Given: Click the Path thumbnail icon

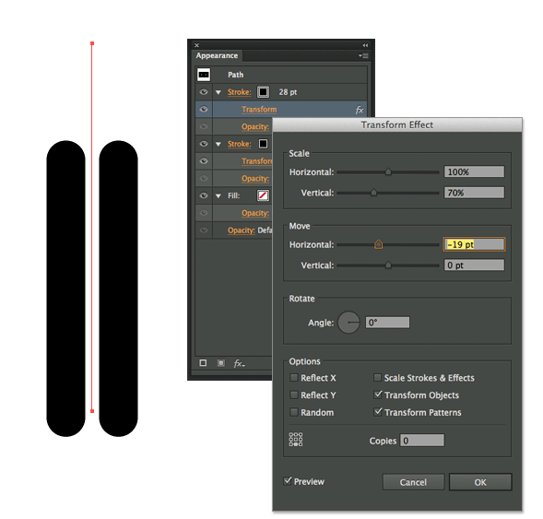Looking at the screenshot, I should click(x=204, y=75).
